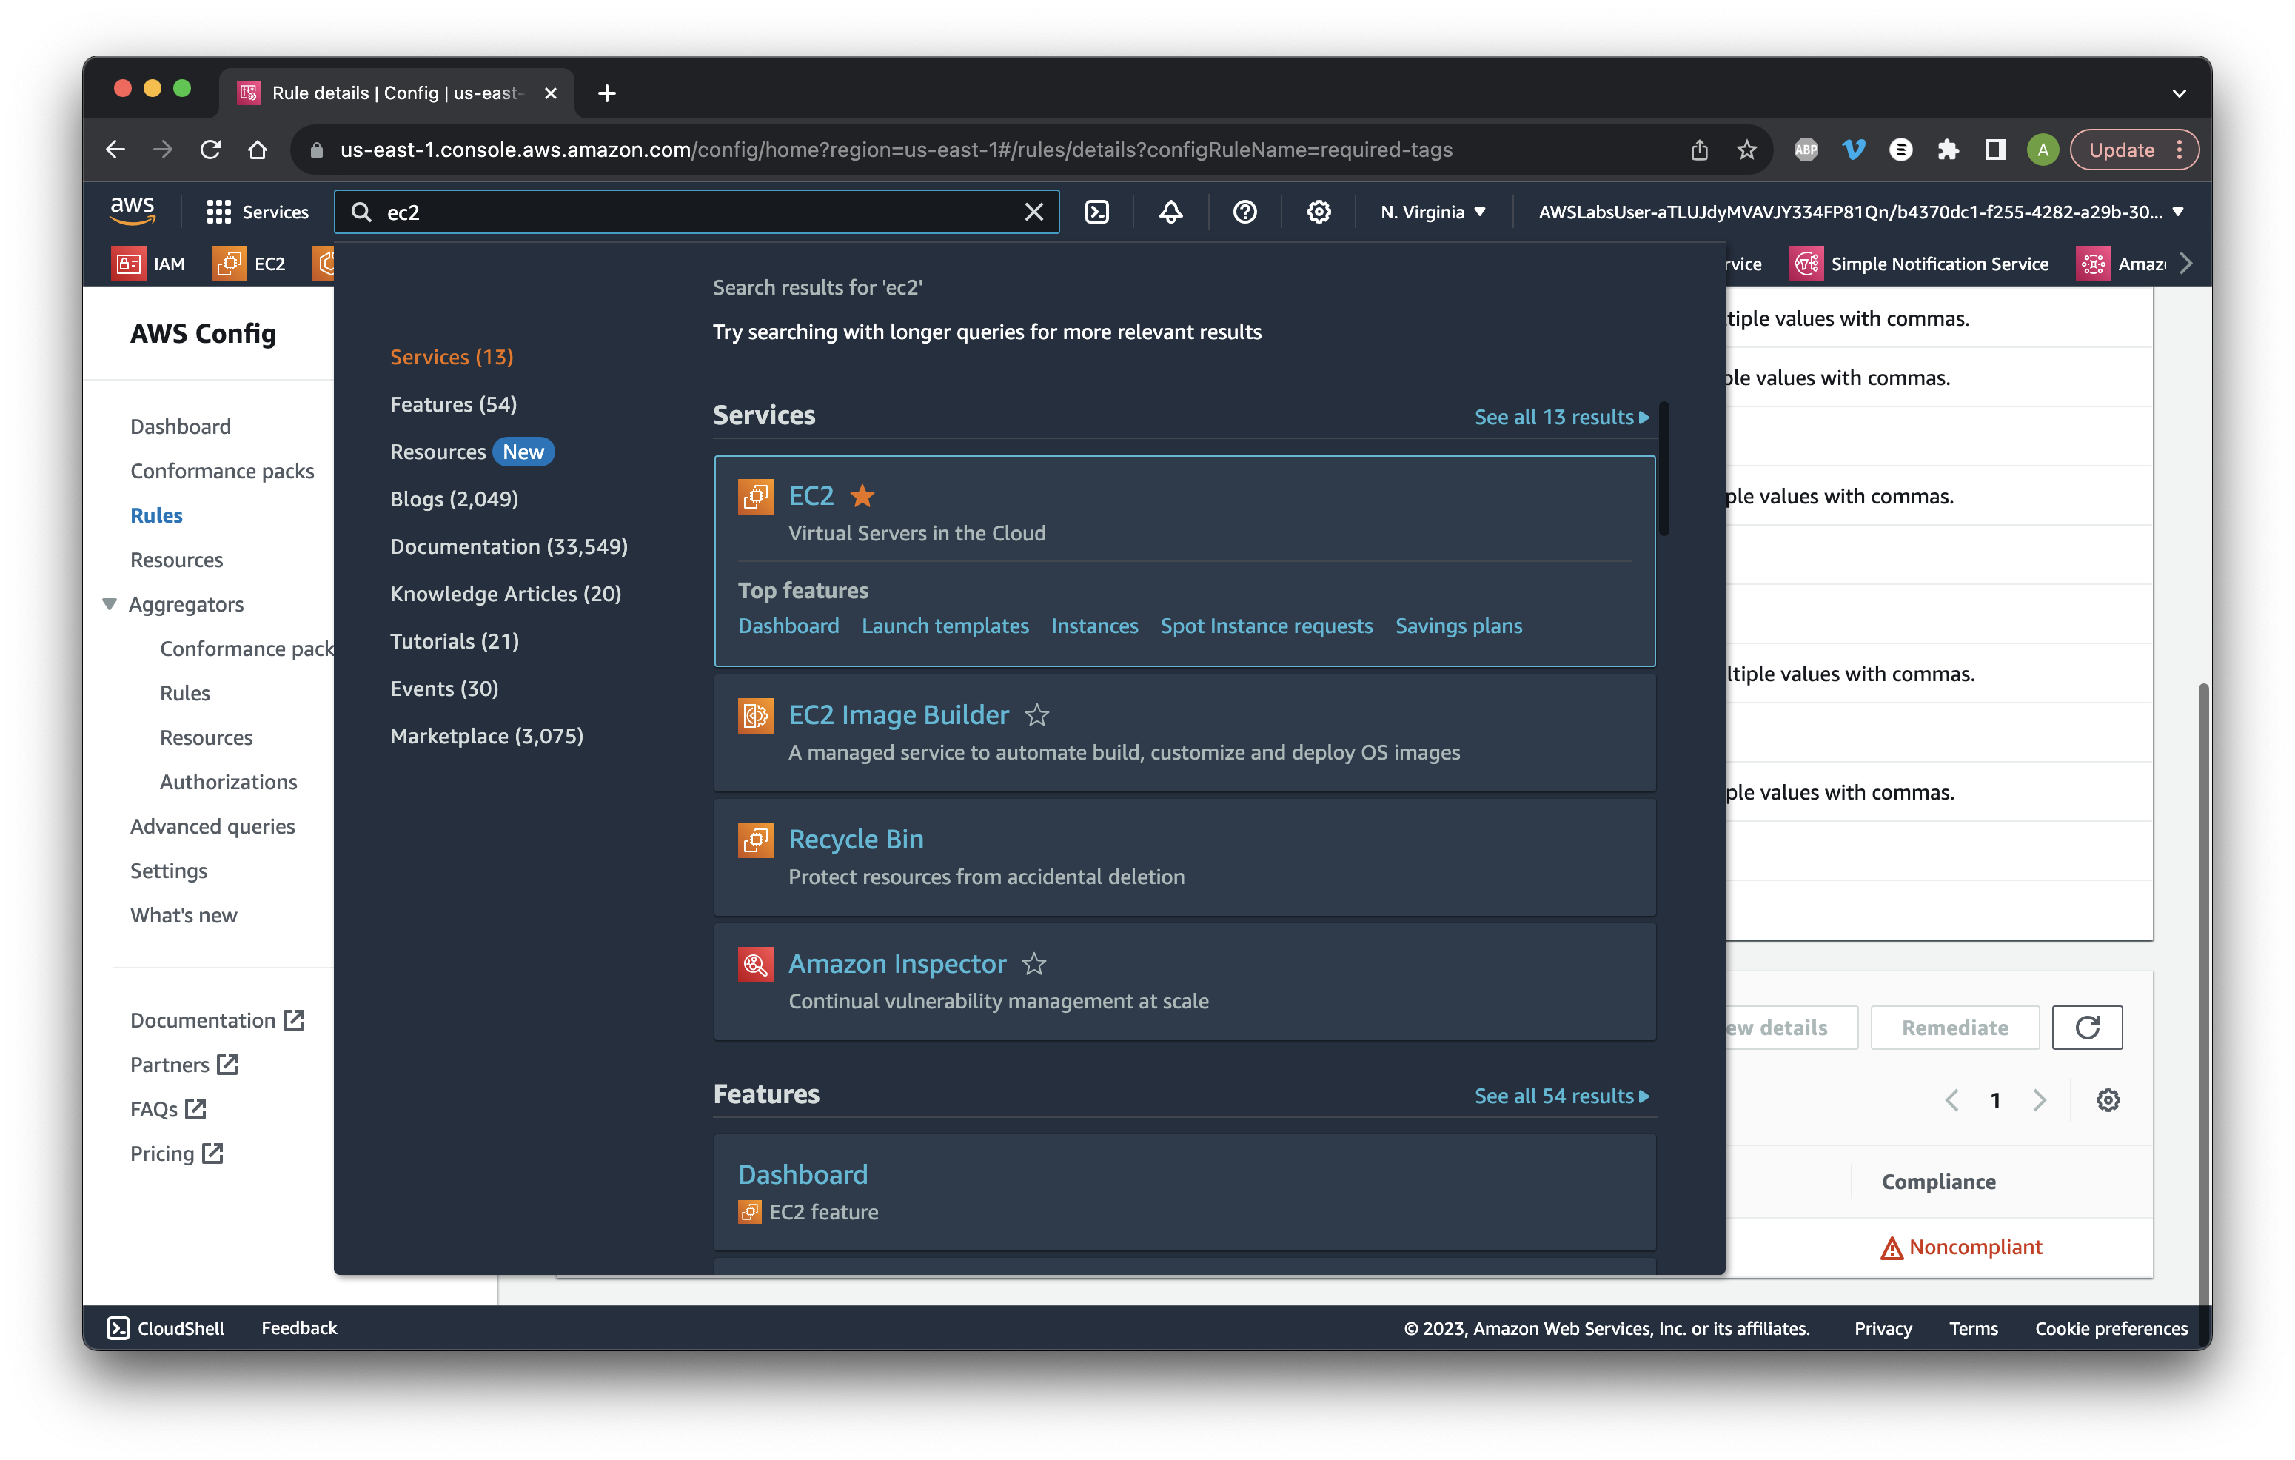The image size is (2295, 1460).
Task: Open Dashboard in AWS Config sidebar
Action: (x=180, y=426)
